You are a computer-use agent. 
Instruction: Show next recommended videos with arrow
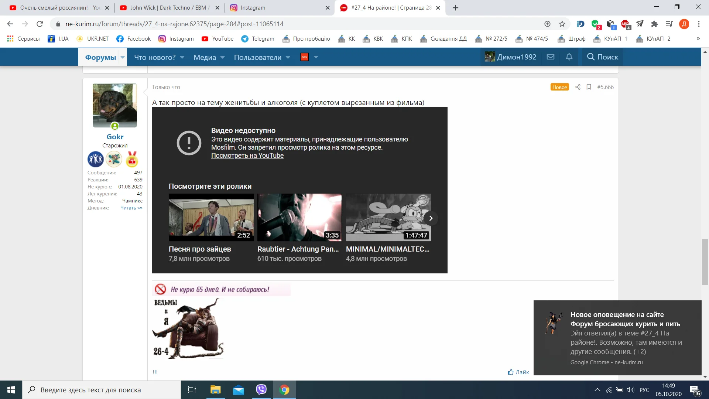click(x=431, y=218)
